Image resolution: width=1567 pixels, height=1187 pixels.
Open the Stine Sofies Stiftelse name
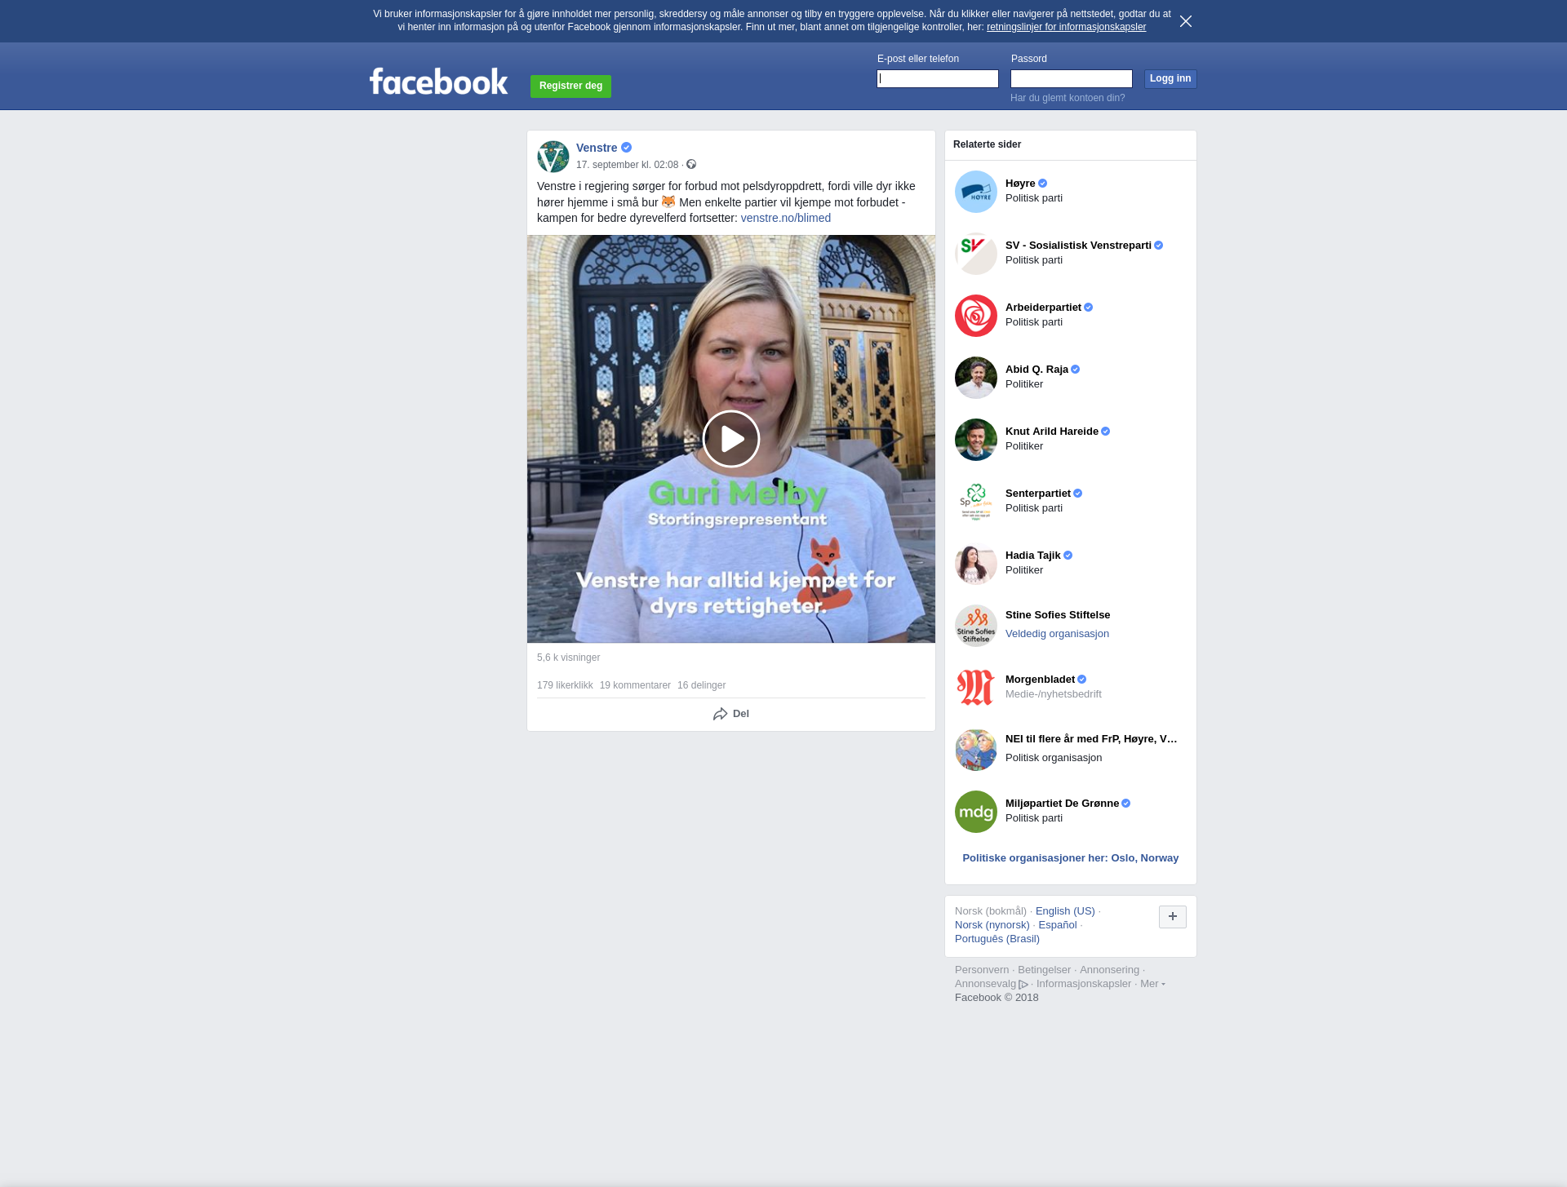click(x=1058, y=615)
